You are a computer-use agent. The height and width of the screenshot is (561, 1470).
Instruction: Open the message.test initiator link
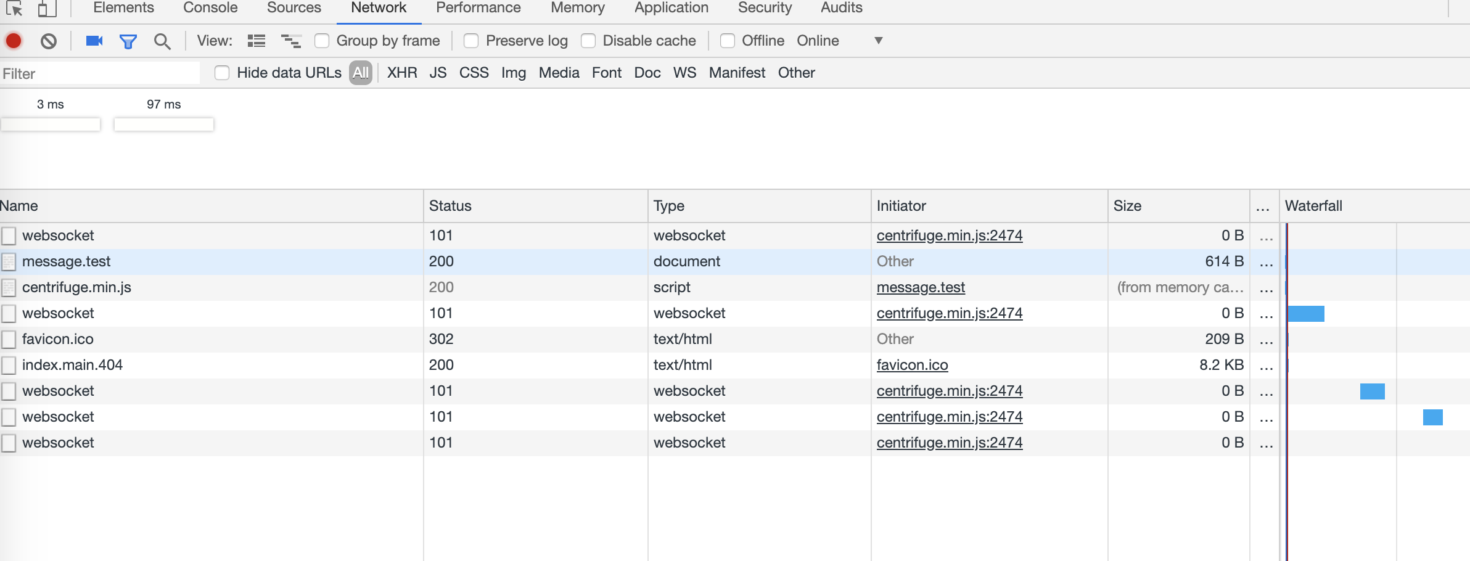(x=921, y=287)
